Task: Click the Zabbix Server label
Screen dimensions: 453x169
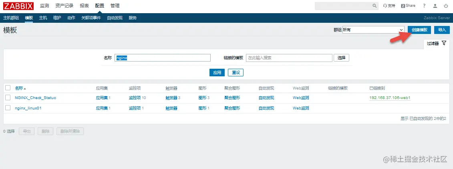Action: (x=437, y=18)
